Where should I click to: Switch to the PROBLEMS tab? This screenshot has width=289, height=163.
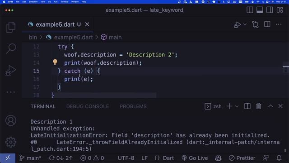pyautogui.click(x=133, y=106)
